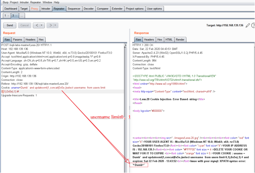This screenshot has height=173, width=255.
Task: Open the User options tab
Action: click(154, 8)
